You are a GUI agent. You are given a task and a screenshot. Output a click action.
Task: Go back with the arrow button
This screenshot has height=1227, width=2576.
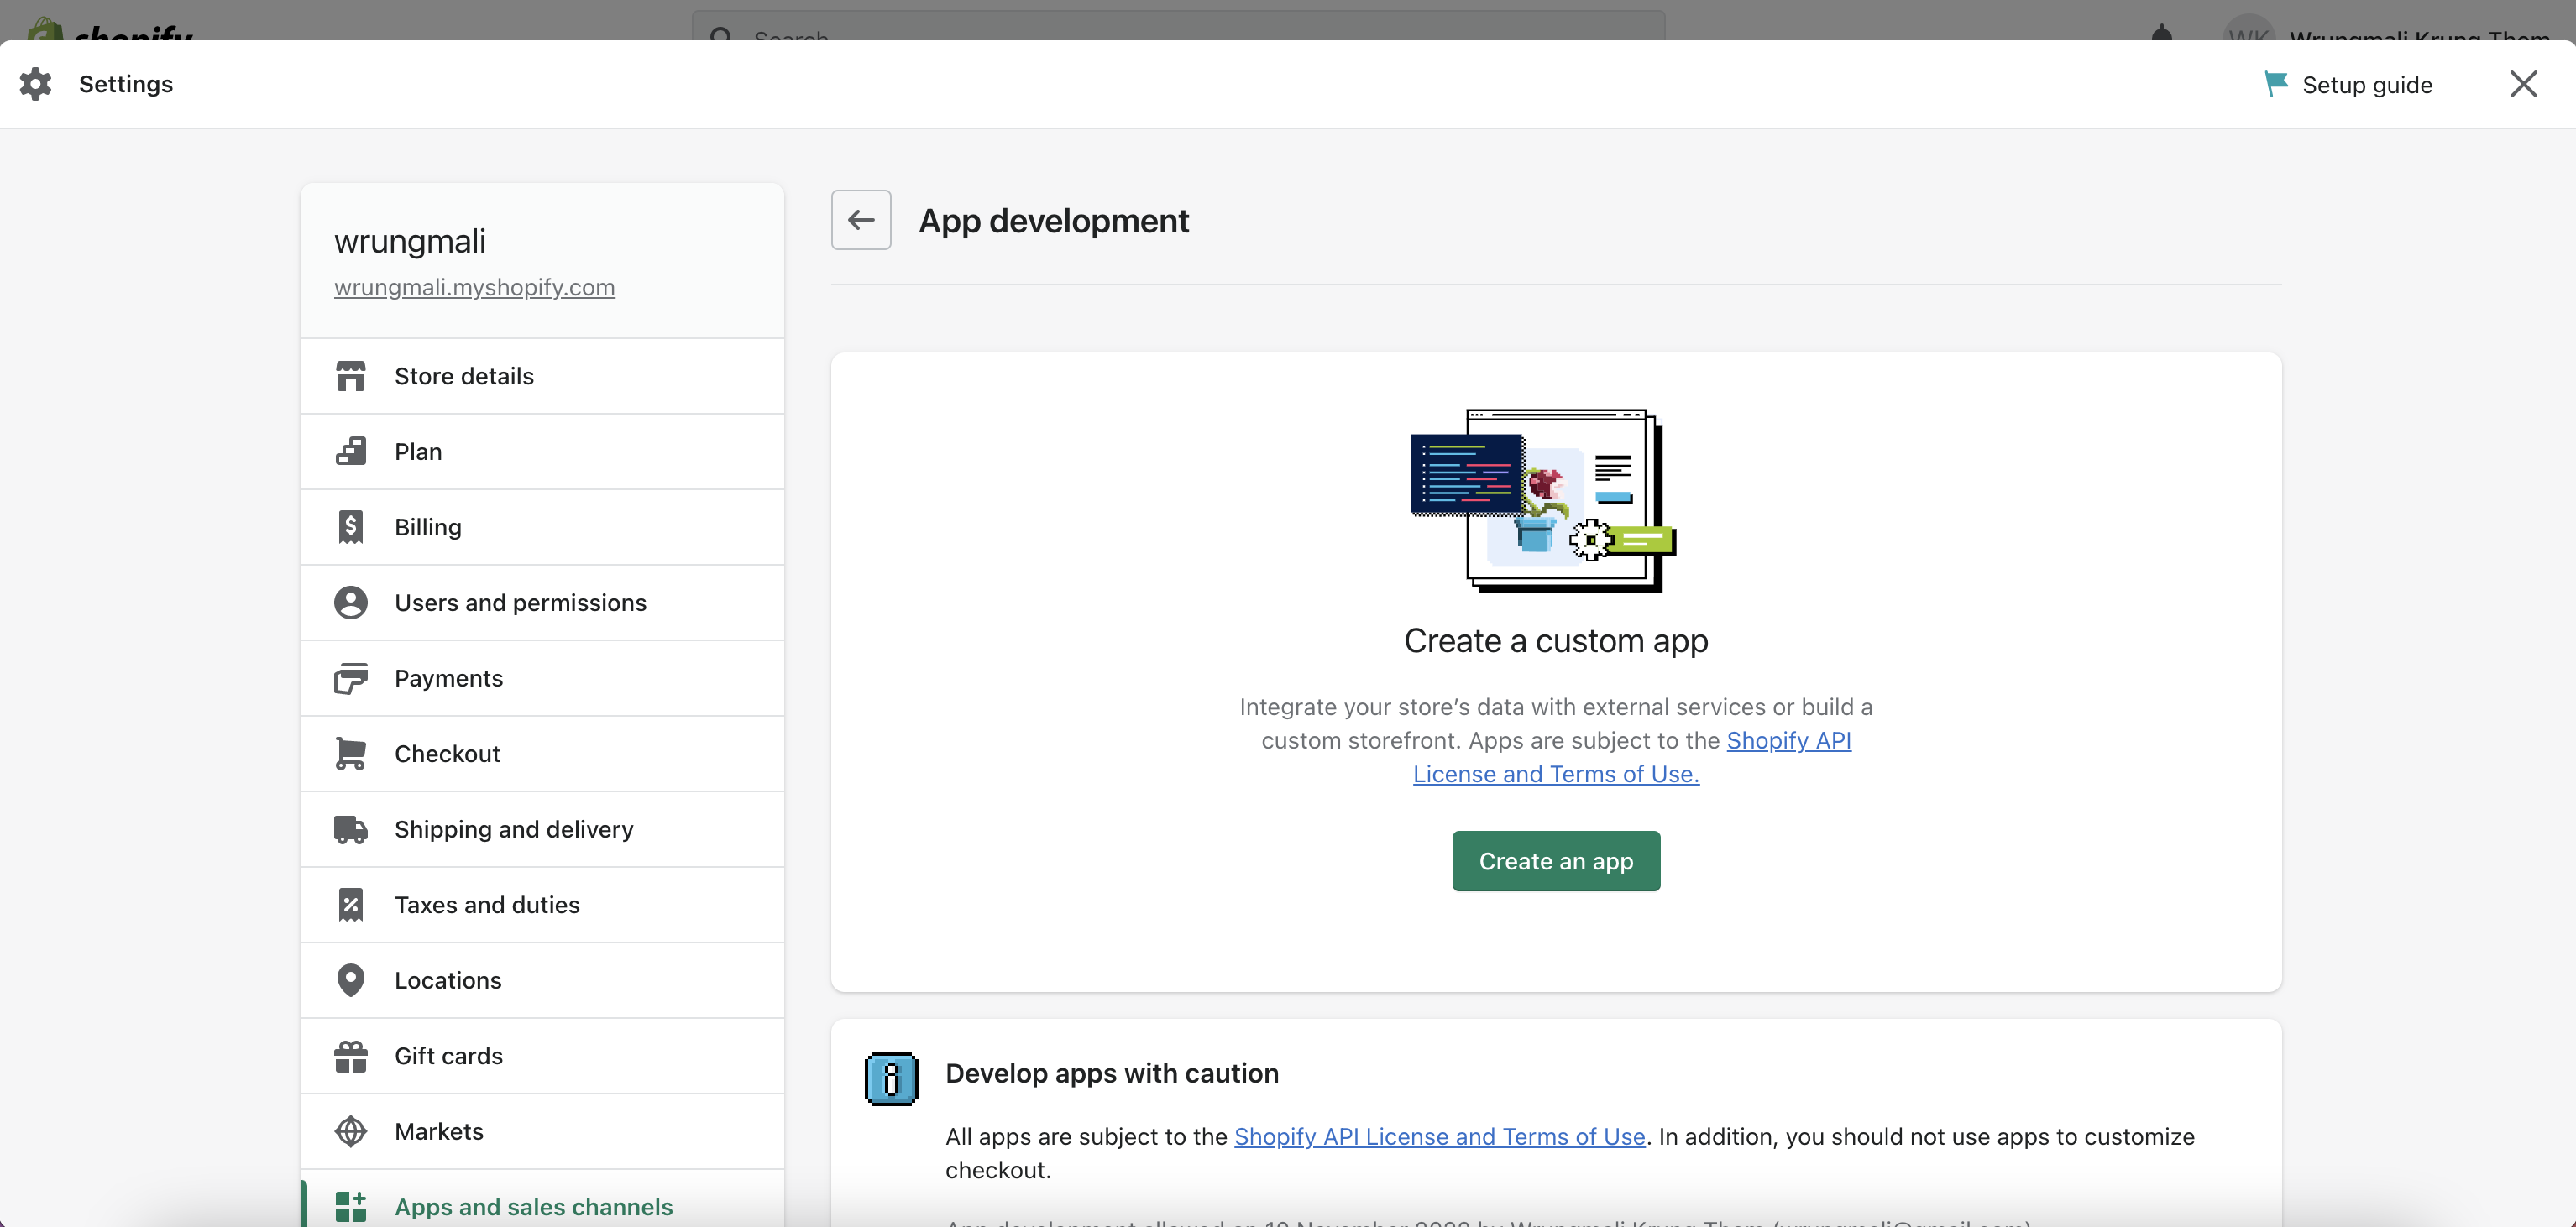[x=861, y=220]
